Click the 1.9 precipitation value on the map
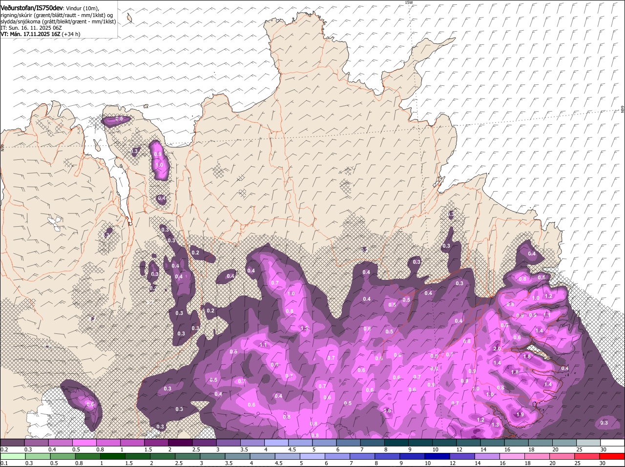Image resolution: width=625 pixels, height=467 pixels. tap(520, 414)
